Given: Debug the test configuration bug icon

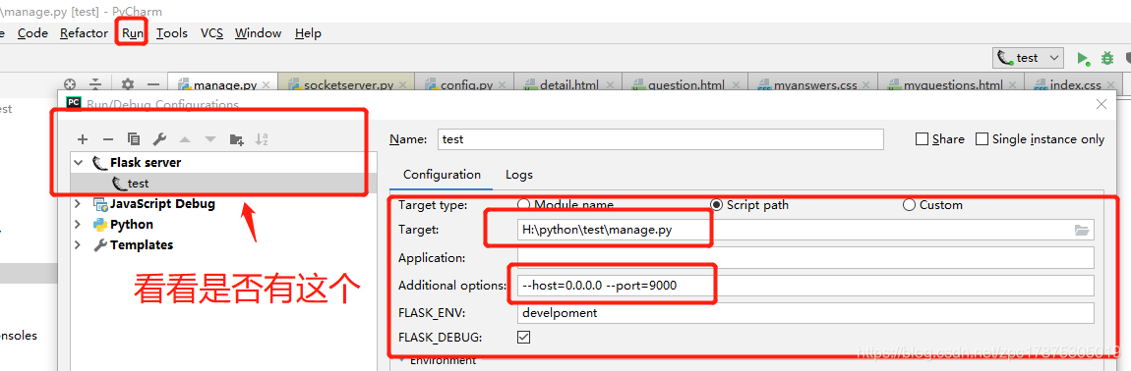Looking at the screenshot, I should pyautogui.click(x=1106, y=58).
